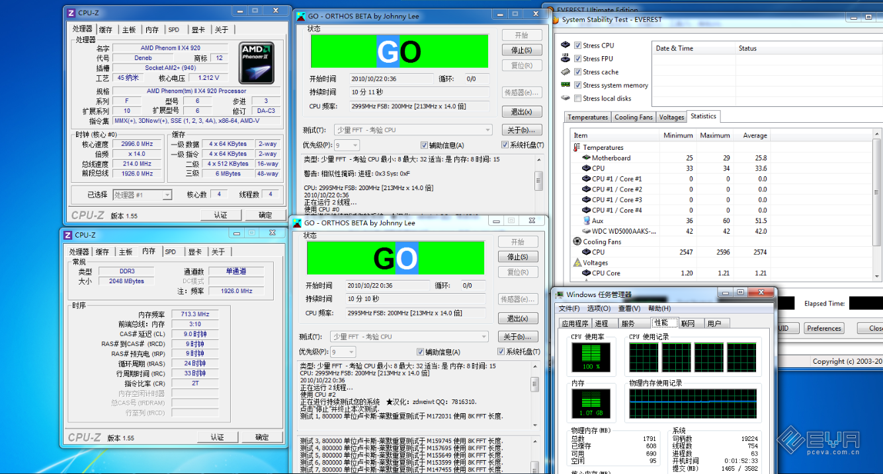Click the chip icon of CPU #1 / Core #1
The width and height of the screenshot is (883, 474).
pyautogui.click(x=586, y=179)
